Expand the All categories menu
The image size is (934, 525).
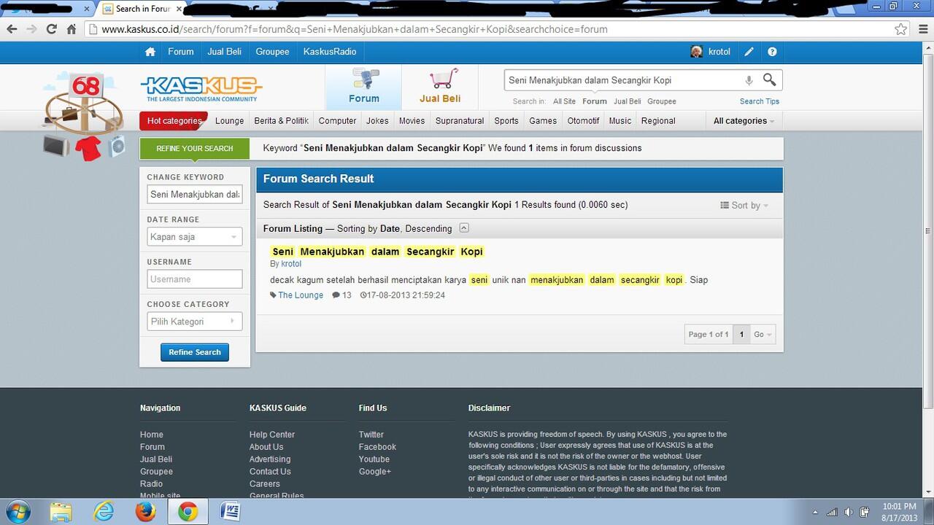coord(744,121)
